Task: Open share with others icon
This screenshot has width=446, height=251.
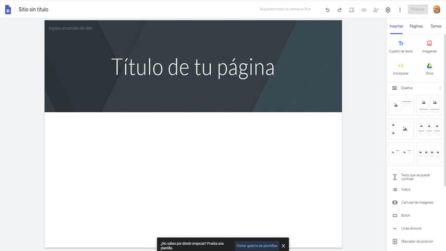Action: pos(376,9)
